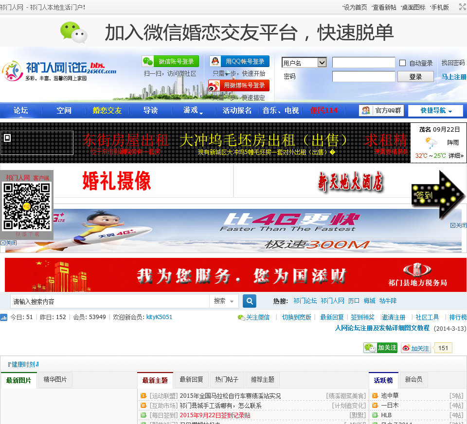This screenshot has height=424, width=467.
Task: Click the weather rain icon
Action: point(431,143)
